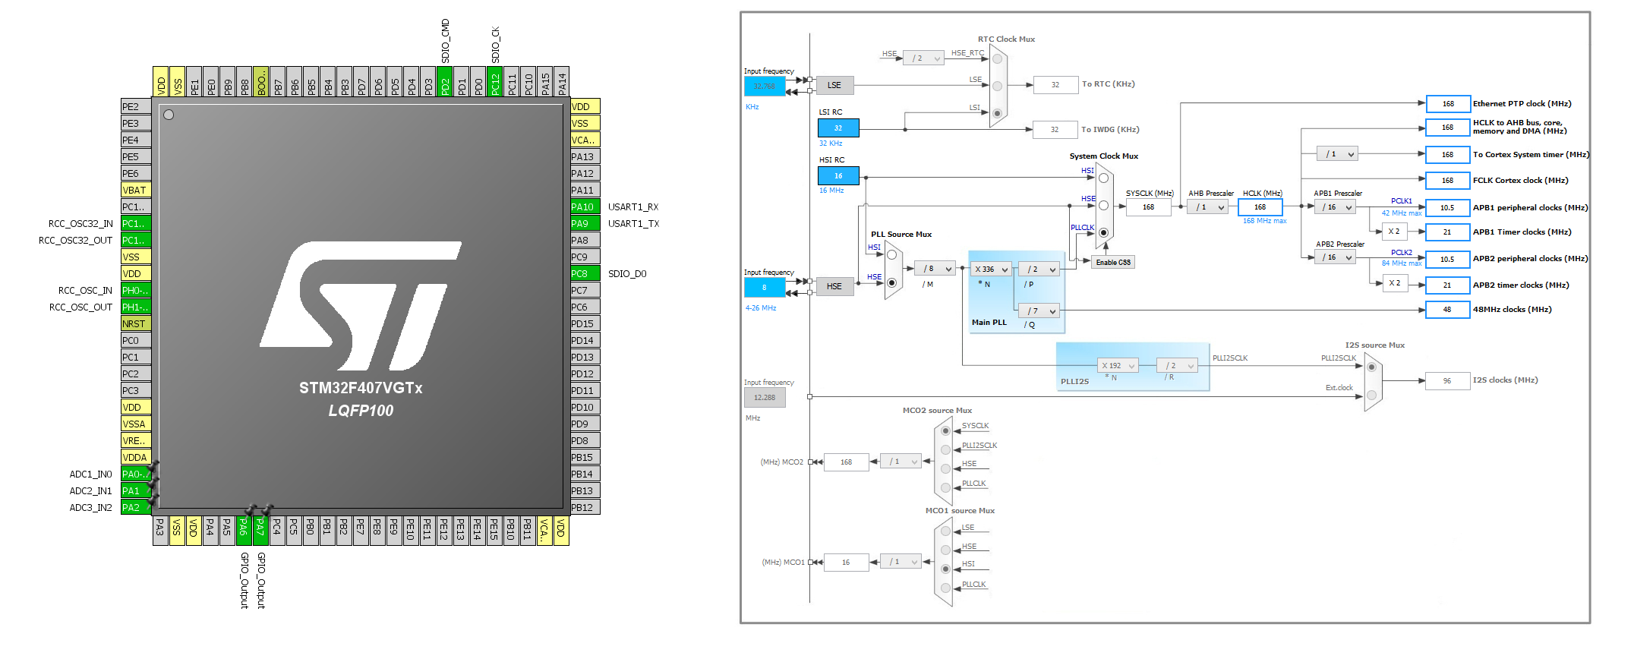The height and width of the screenshot is (662, 1634).
Task: Open the AHB Prescaler dropdown
Action: point(1207,207)
